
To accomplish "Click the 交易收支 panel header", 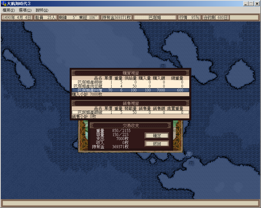I will point(130,125).
